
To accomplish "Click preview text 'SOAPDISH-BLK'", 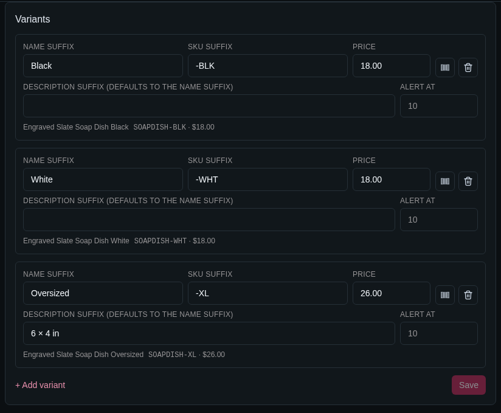I will 160,127.
